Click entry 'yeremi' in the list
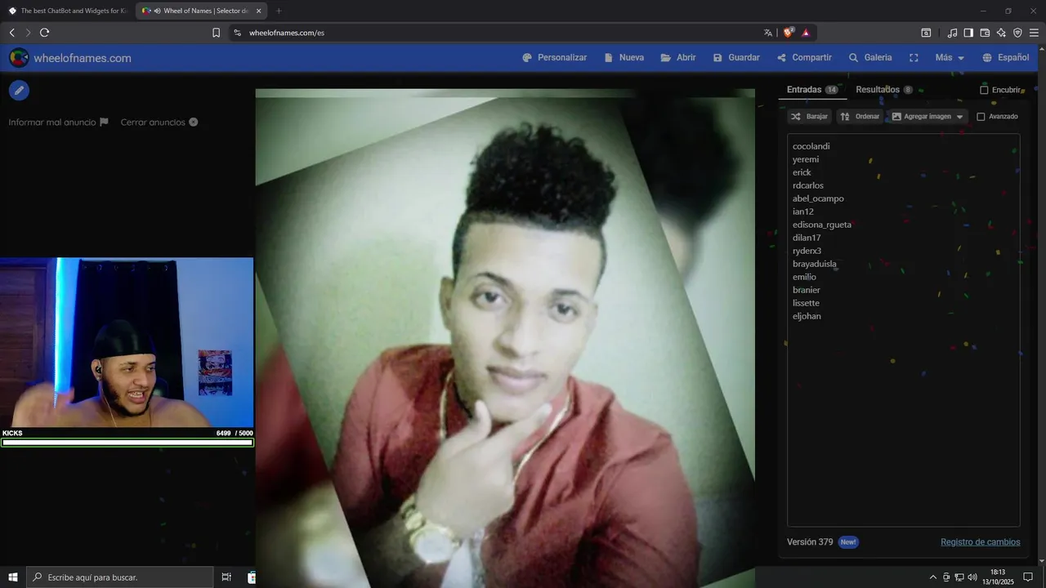Screen dimensions: 1046x588 tap(805, 159)
